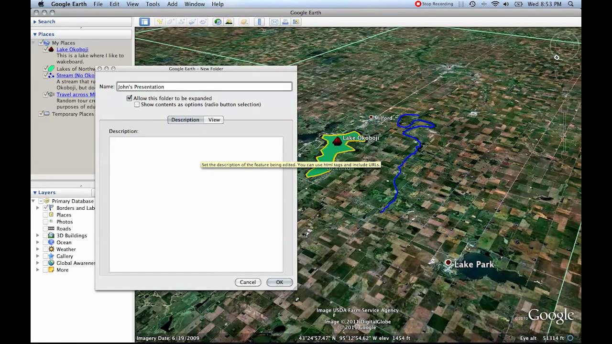Click the Time Machine menu bar icon
This screenshot has width=612, height=344.
472,4
